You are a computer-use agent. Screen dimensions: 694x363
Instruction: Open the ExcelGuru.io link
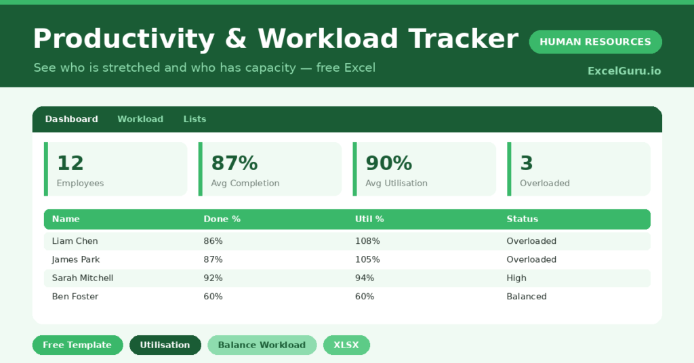(624, 70)
